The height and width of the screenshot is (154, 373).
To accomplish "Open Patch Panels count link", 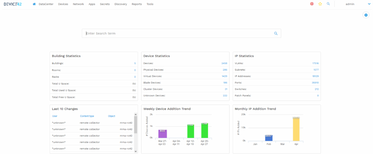I will click(x=318, y=96).
